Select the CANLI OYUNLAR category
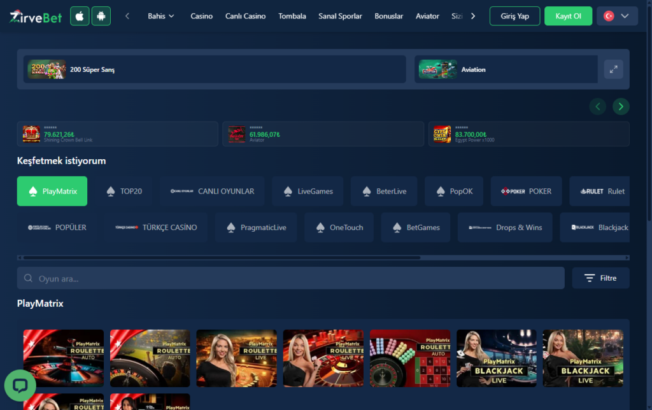 pyautogui.click(x=212, y=191)
